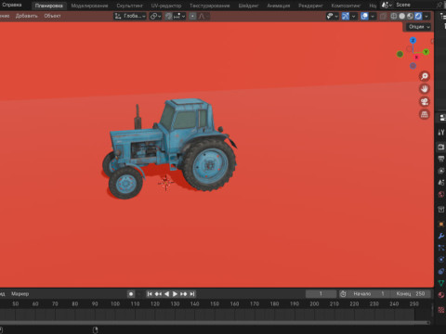The image size is (446, 334).
Task: Click the red X axis on the gizmo
Action: (416, 58)
